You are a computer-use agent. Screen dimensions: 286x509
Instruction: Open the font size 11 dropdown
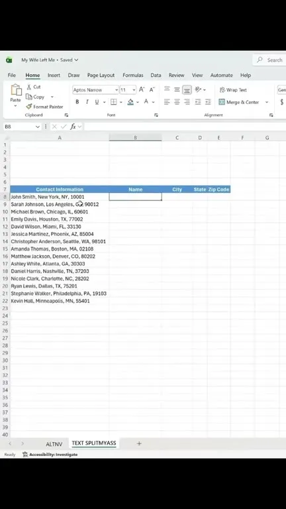[134, 90]
